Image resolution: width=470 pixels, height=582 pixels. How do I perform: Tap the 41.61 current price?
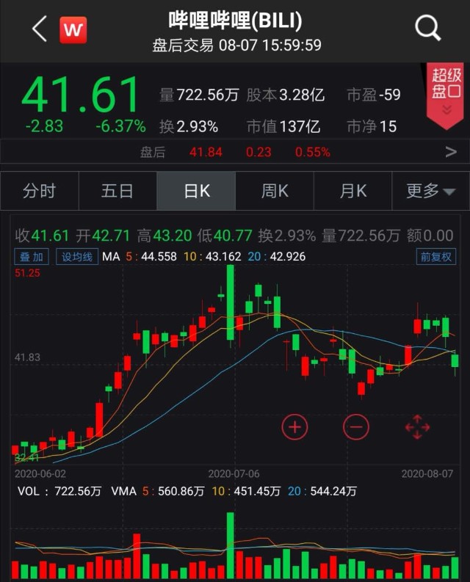click(x=81, y=95)
